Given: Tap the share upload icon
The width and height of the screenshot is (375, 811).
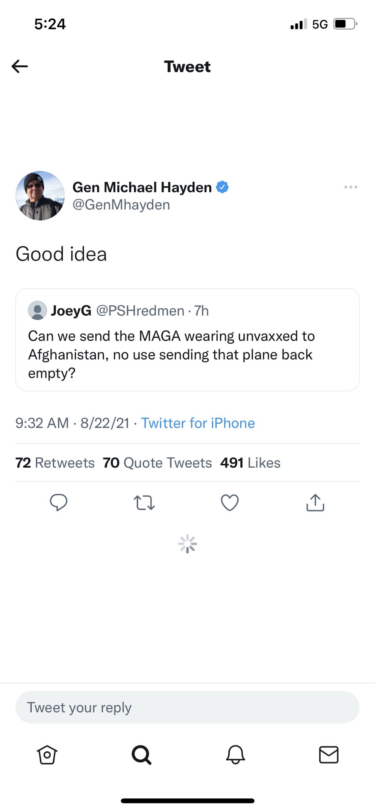Looking at the screenshot, I should [x=316, y=503].
